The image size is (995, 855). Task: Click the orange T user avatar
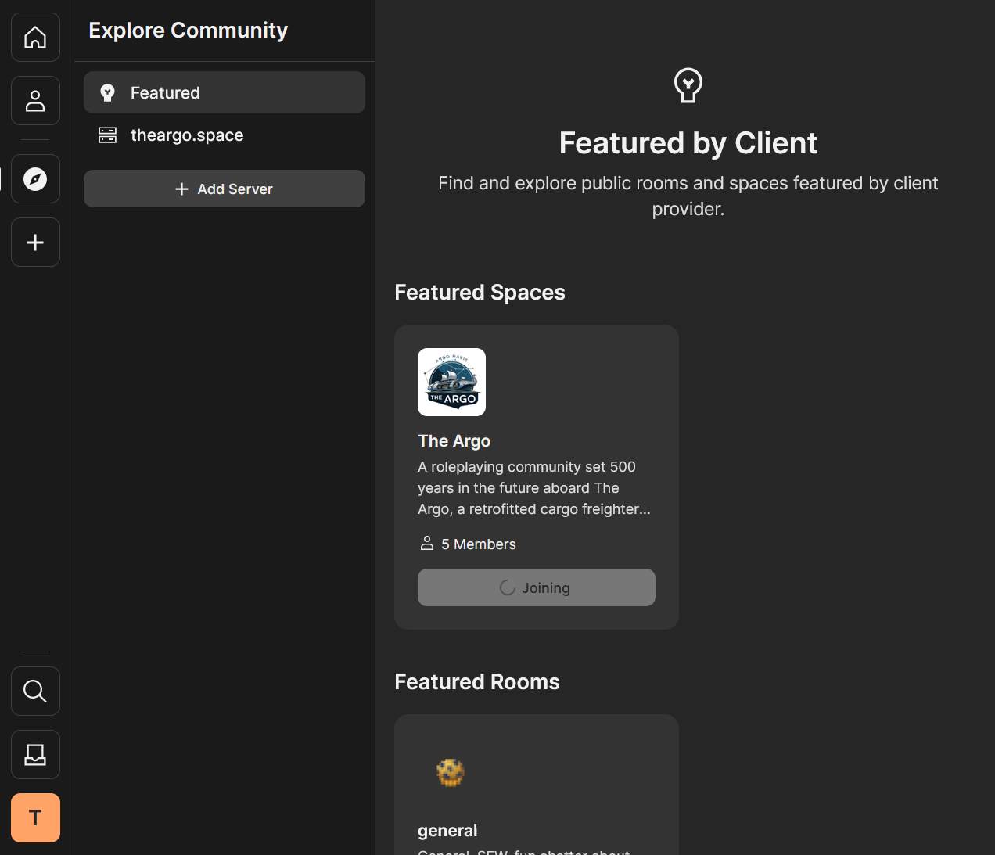[35, 818]
